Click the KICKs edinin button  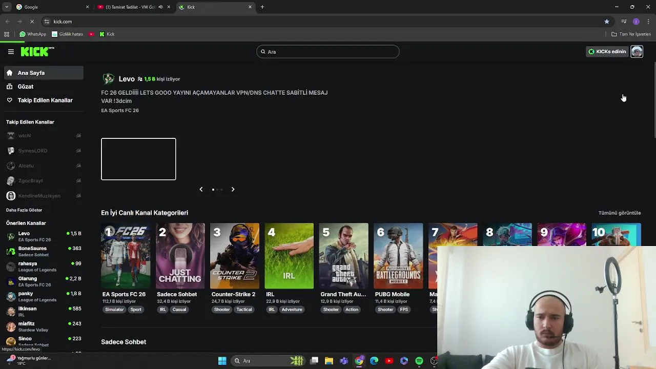[x=607, y=52]
